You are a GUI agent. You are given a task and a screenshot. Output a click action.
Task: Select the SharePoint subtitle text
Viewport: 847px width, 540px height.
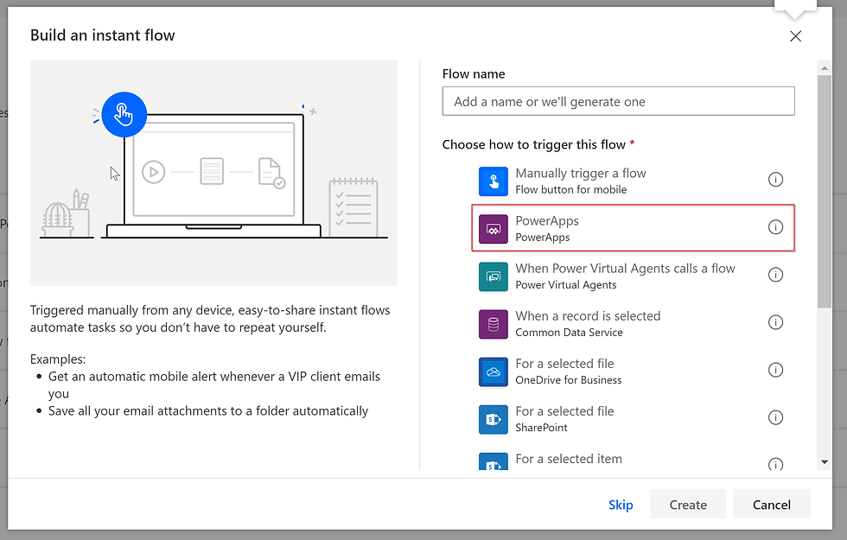(x=541, y=428)
